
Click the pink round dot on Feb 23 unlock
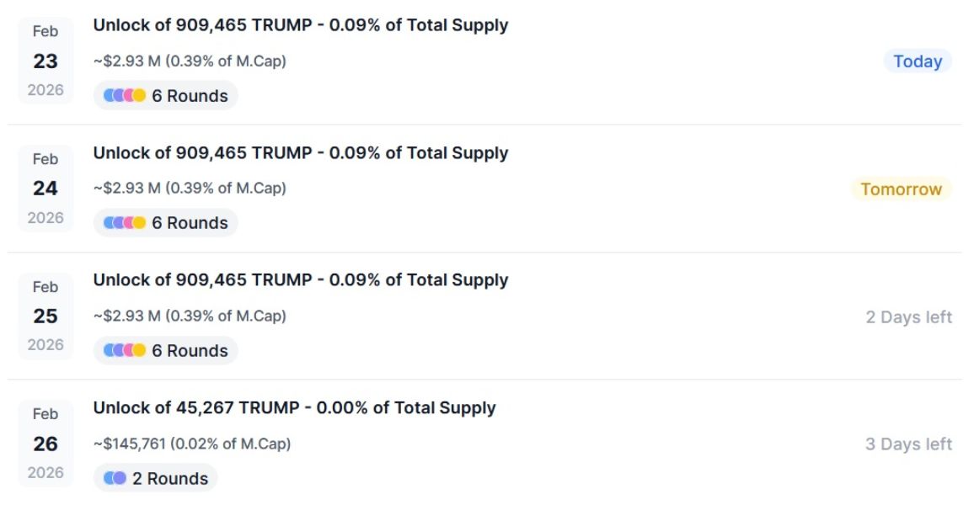(x=129, y=95)
